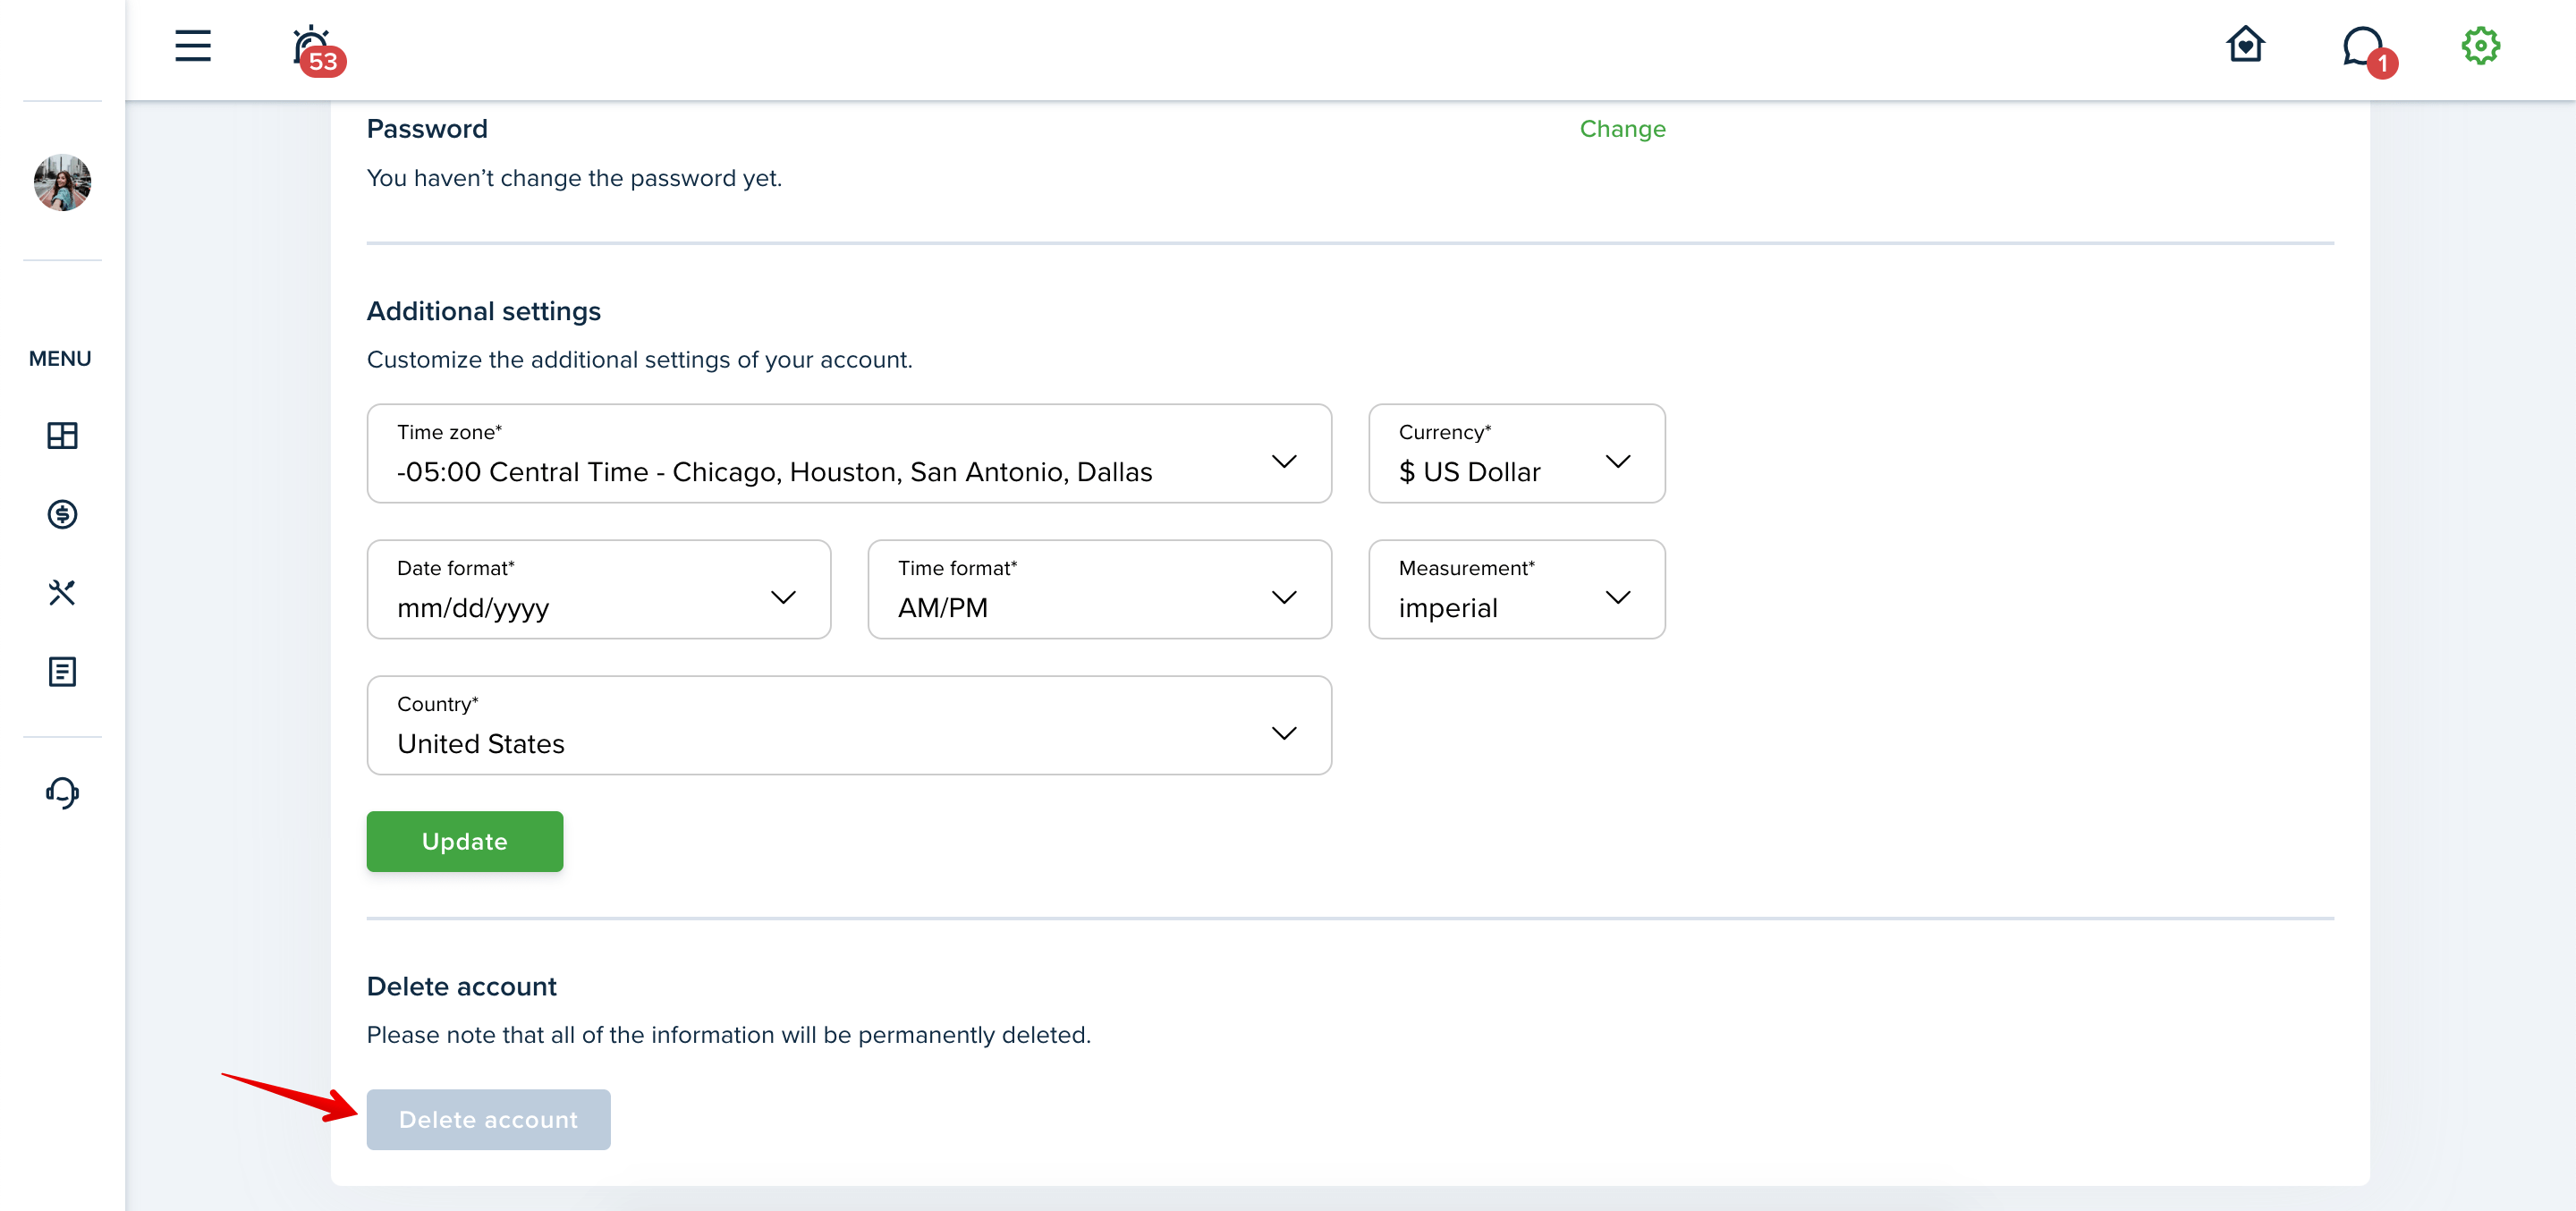
Task: Expand the Measurement dropdown
Action: (x=1516, y=590)
